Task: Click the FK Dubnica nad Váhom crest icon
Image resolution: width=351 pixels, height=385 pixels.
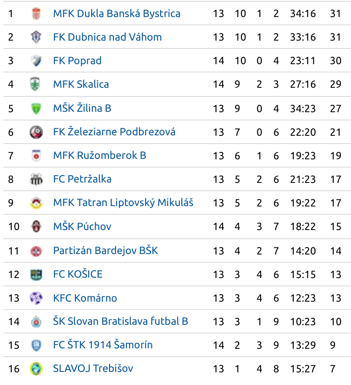Action: (x=36, y=37)
